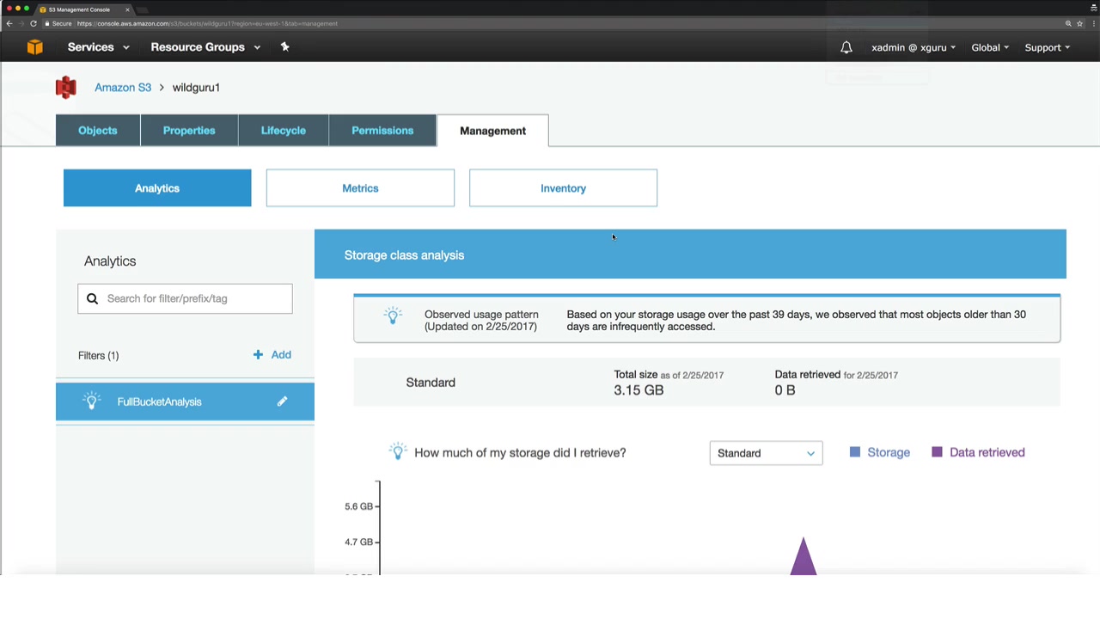Expand the Resource Groups dropdown
Image resolution: width=1100 pixels, height=619 pixels.
pyautogui.click(x=205, y=47)
